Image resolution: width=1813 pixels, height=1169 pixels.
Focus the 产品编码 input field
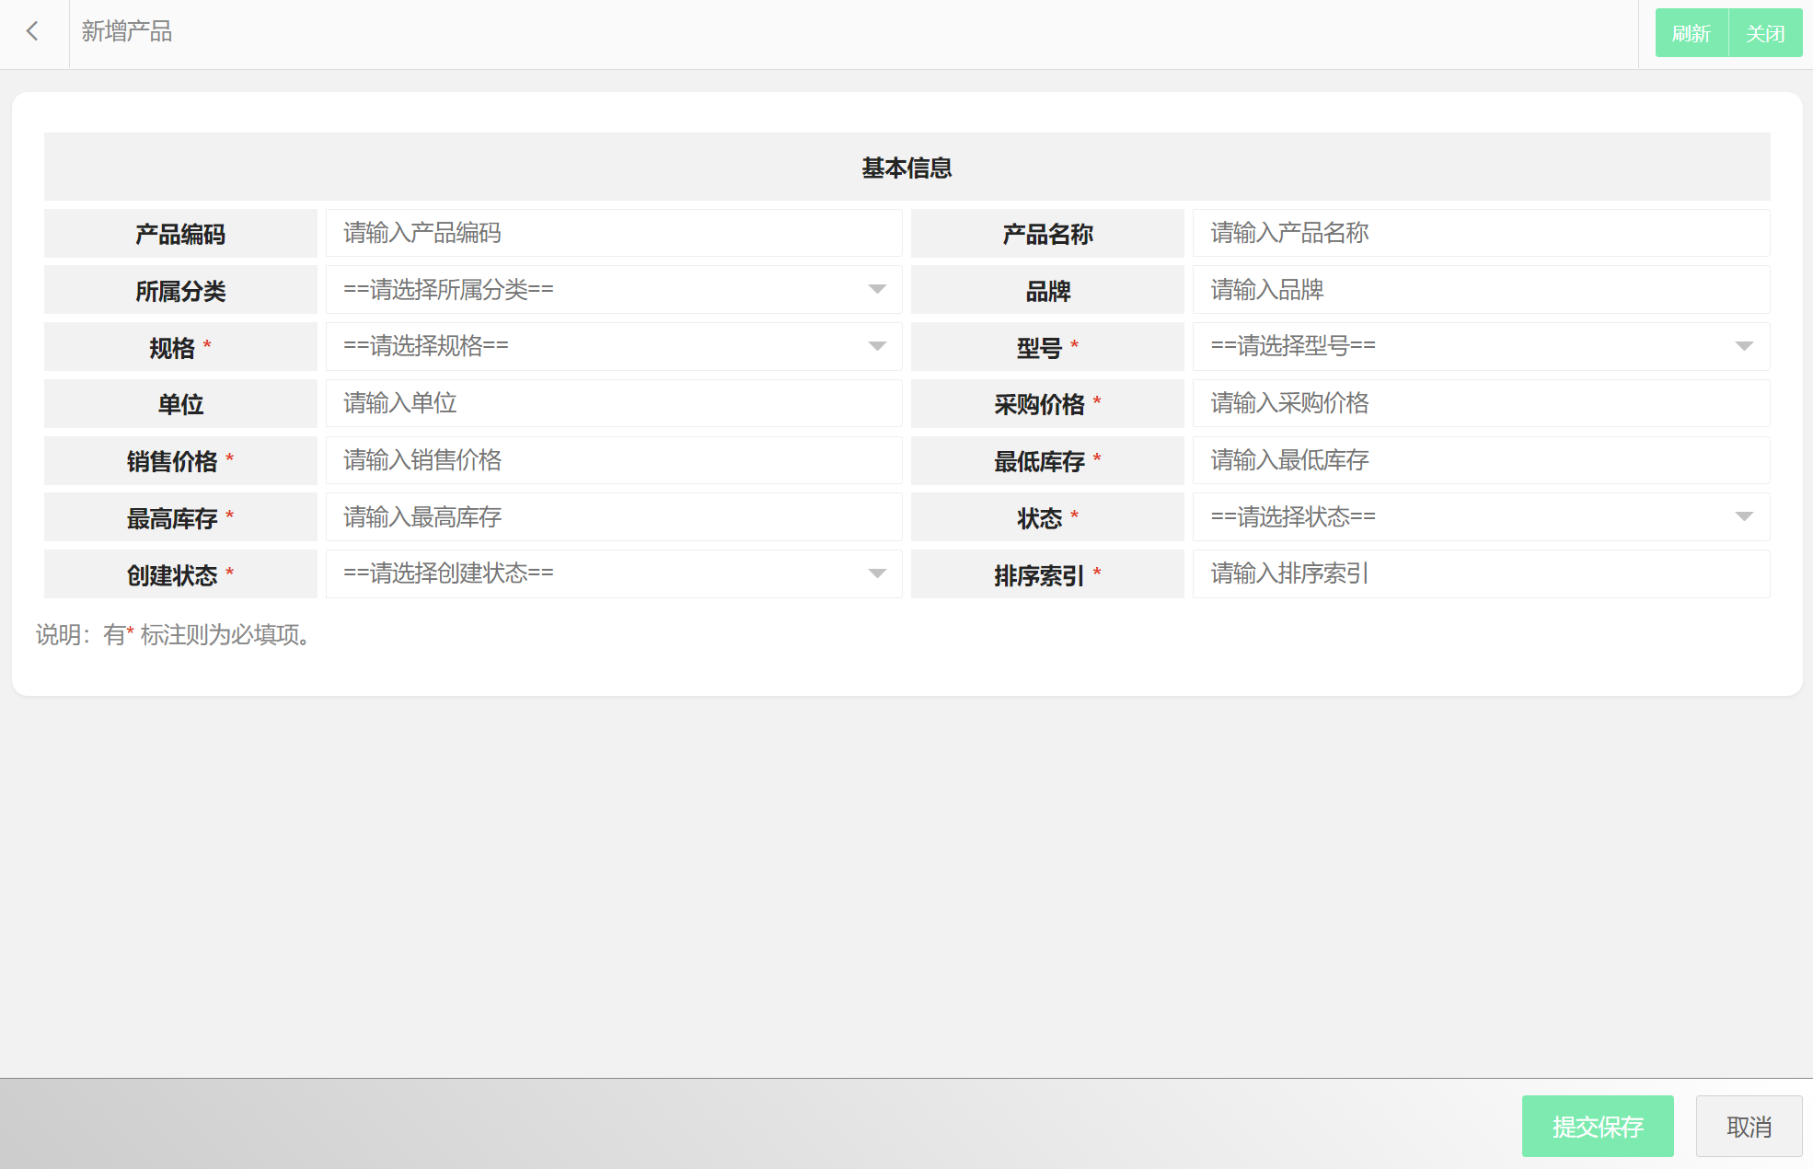click(x=613, y=234)
